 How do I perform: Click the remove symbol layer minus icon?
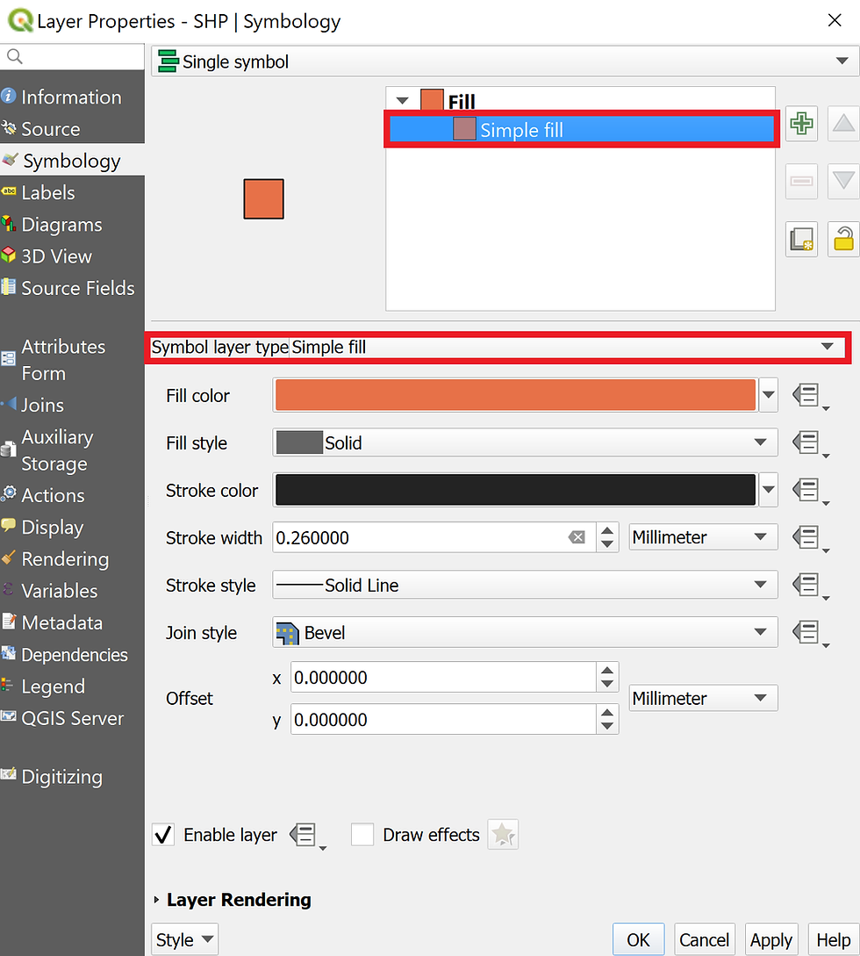point(801,181)
